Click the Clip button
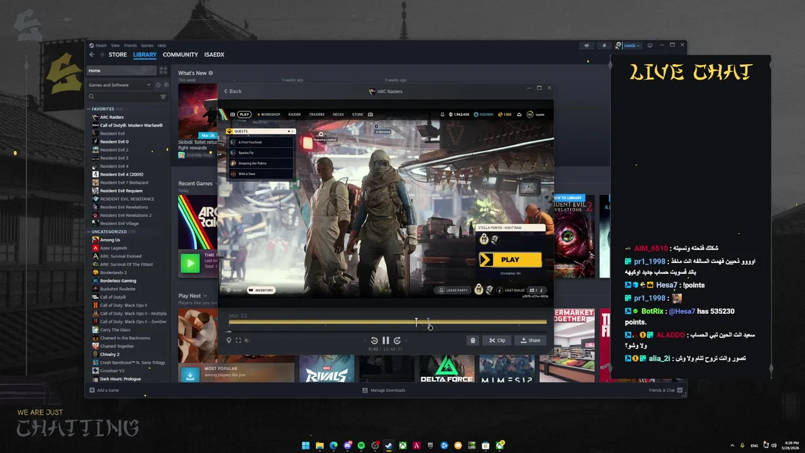 497,340
